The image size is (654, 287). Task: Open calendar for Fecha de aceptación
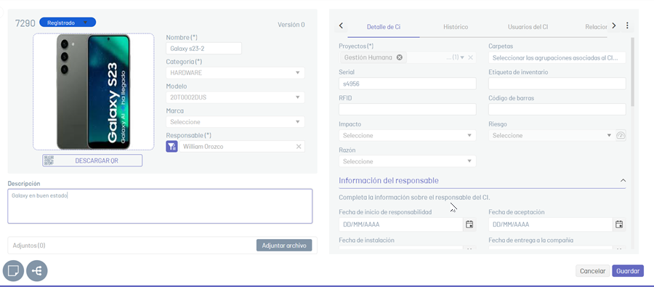pos(619,225)
